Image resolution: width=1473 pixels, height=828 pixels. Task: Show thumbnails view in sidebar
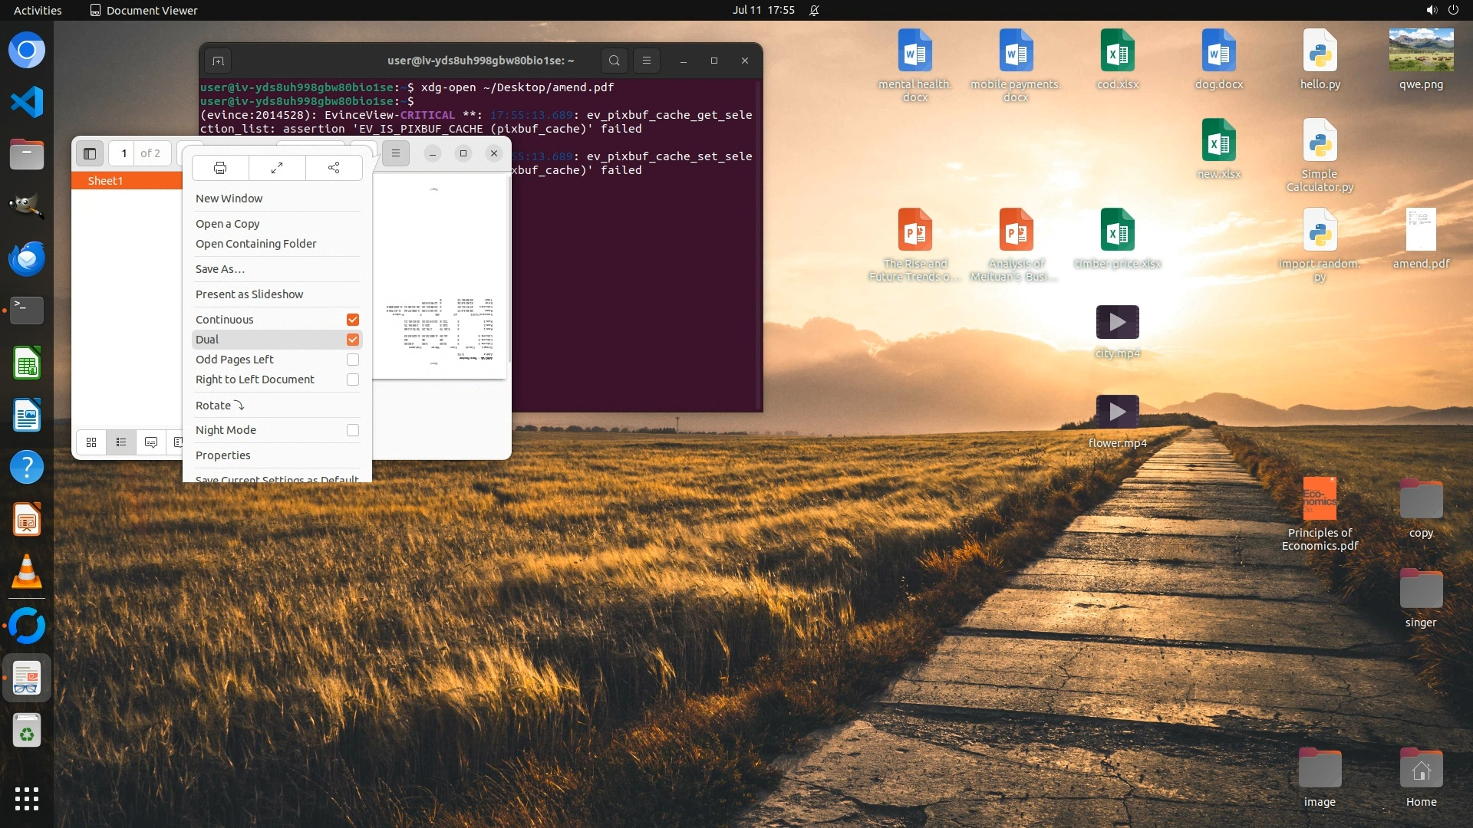coord(91,442)
